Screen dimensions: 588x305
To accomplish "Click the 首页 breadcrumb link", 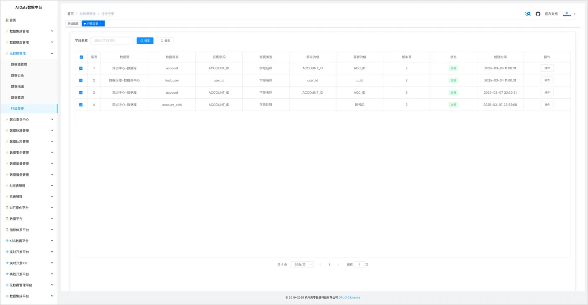I will pyautogui.click(x=71, y=14).
